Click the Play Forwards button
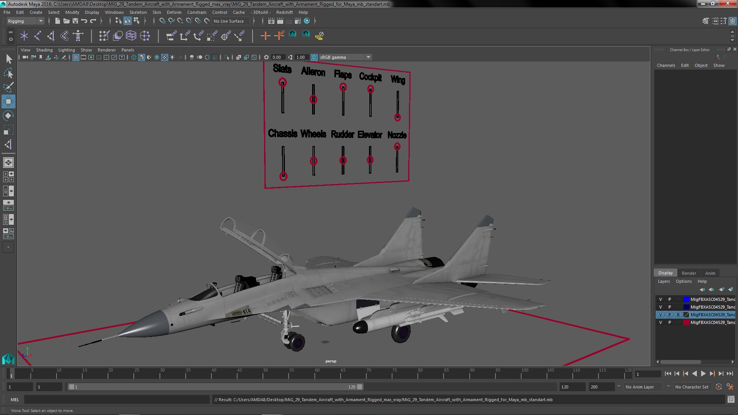This screenshot has width=738, height=415. point(703,373)
